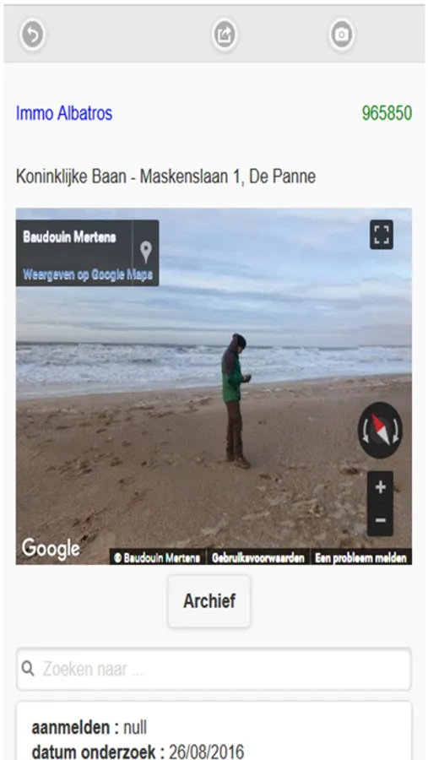Image resolution: width=428 pixels, height=760 pixels.
Task: Open the Immo Albatros link
Action: pos(64,113)
